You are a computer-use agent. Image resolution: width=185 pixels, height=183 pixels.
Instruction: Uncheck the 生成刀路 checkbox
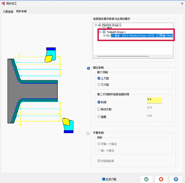click(x=104, y=179)
